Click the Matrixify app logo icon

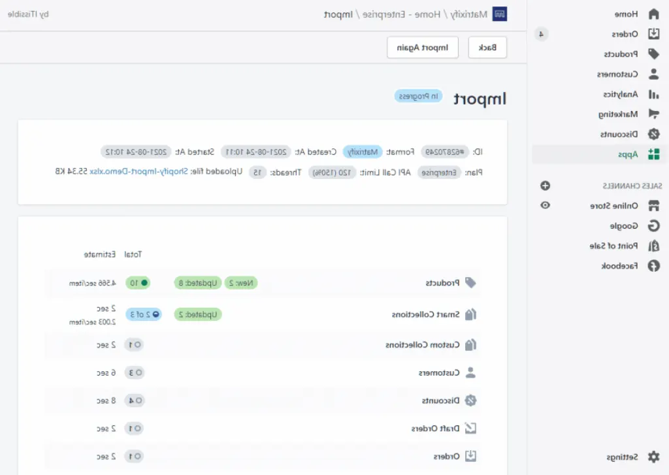click(x=500, y=14)
